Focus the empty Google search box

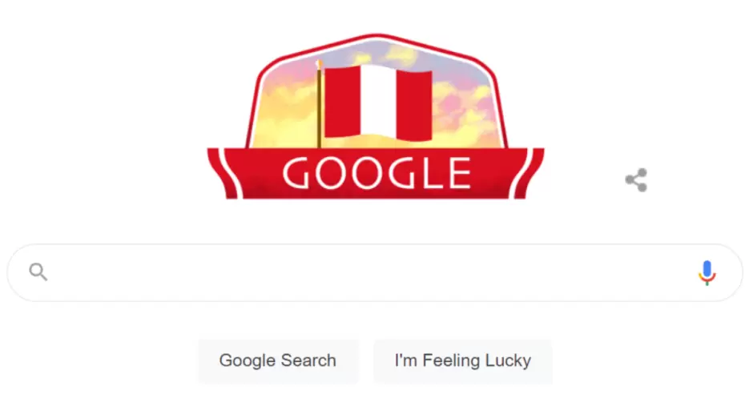click(x=375, y=272)
